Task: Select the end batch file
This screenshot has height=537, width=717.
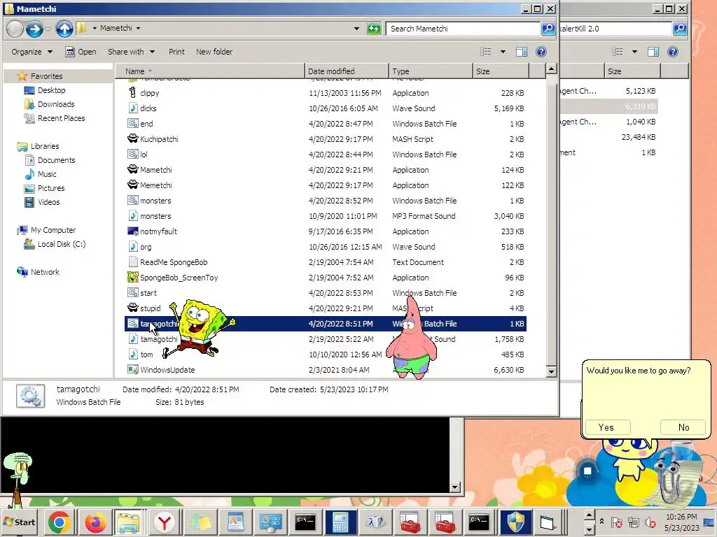Action: (325, 124)
